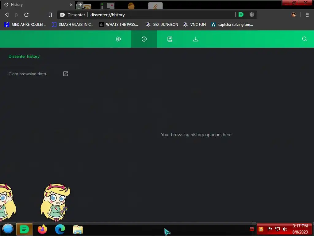Open Downloads tab in the green bar
314x236 pixels.
195,39
